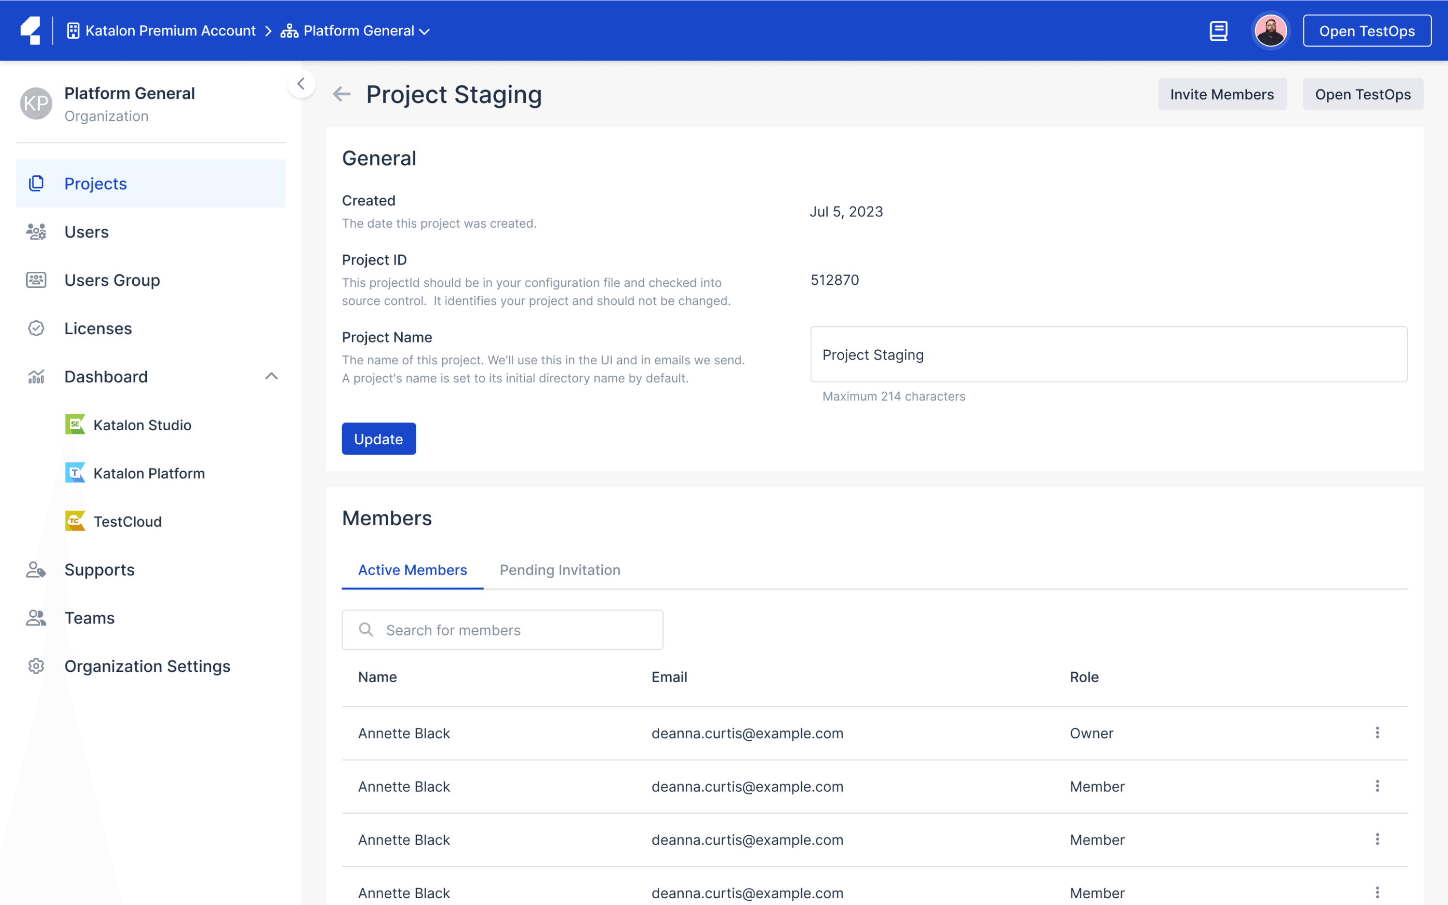The height and width of the screenshot is (905, 1448).
Task: Click the Users people icon in the sidebar
Action: coord(36,232)
